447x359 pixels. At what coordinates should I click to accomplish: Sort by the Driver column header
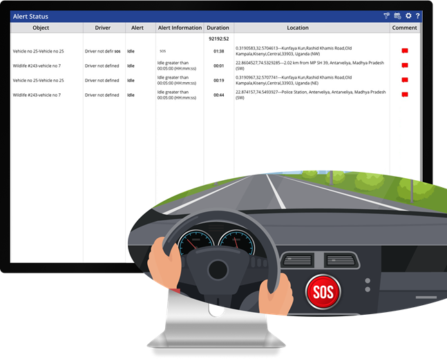[x=102, y=28]
